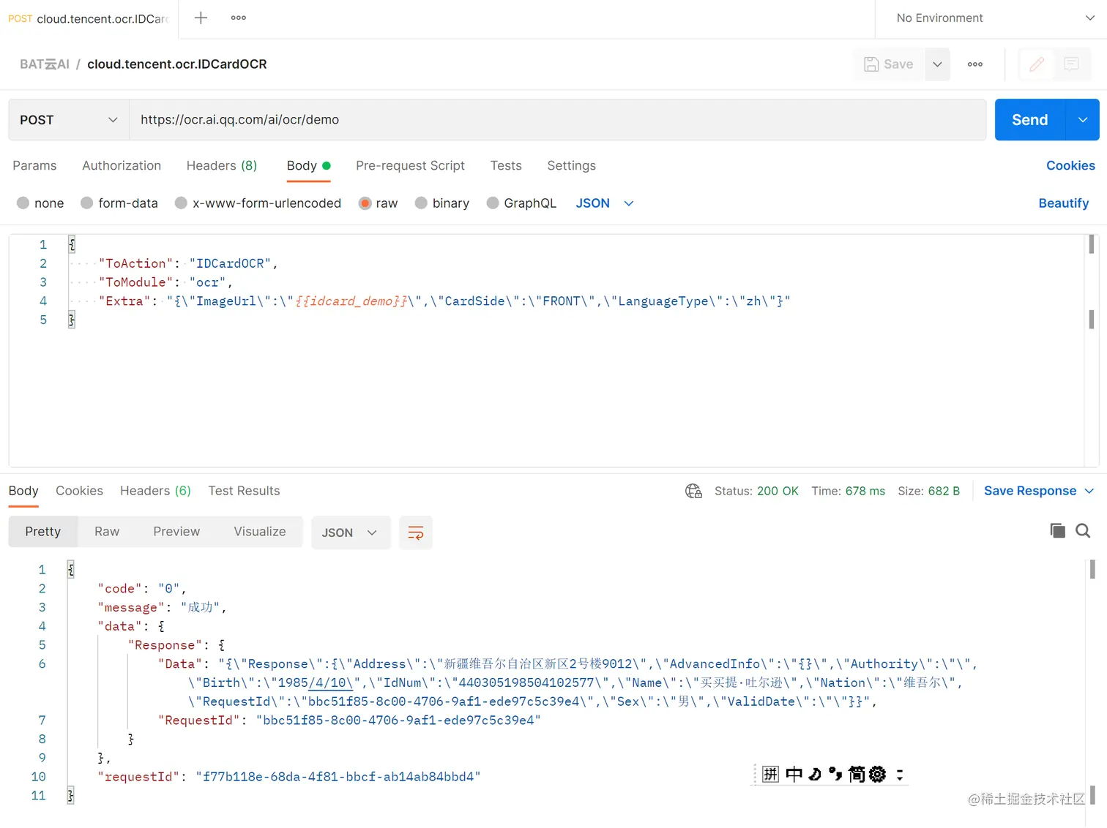This screenshot has width=1107, height=828.
Task: Click the IME punctuation icon
Action: pyautogui.click(x=835, y=774)
